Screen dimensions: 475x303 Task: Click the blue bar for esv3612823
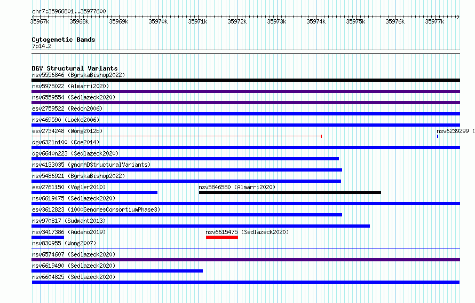click(187, 215)
